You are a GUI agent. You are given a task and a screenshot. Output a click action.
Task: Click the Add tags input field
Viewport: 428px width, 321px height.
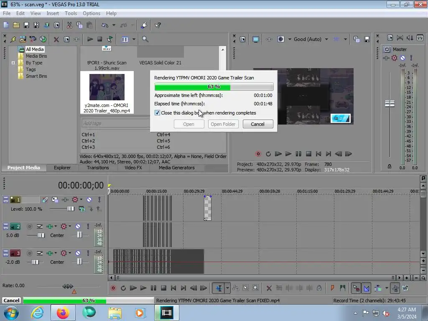click(x=116, y=123)
